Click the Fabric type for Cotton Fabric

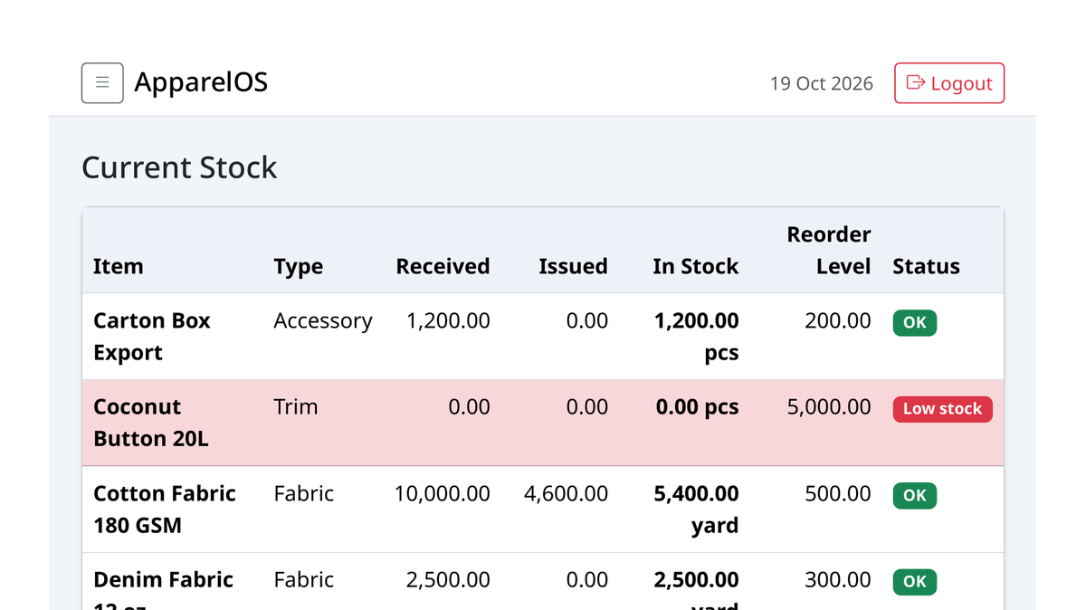pyautogui.click(x=304, y=493)
